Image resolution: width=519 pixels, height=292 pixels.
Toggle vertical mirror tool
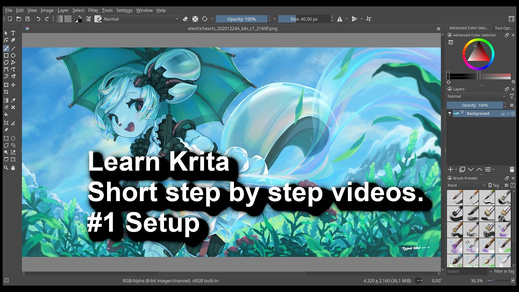[354, 19]
